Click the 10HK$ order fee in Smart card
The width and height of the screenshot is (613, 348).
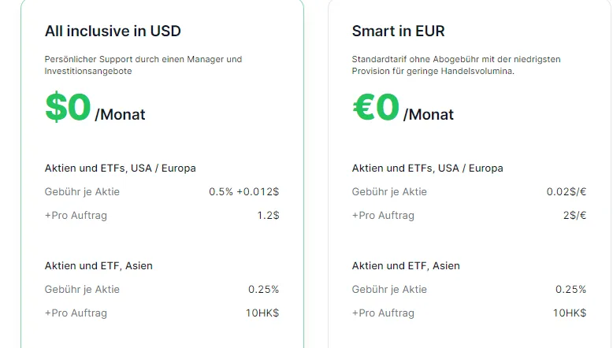click(569, 313)
